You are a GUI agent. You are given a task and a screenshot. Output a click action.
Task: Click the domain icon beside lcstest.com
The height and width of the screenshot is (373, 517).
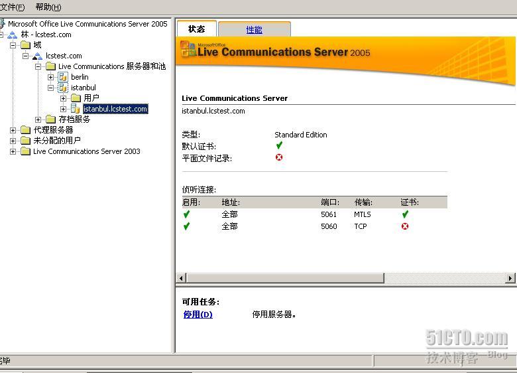point(38,56)
